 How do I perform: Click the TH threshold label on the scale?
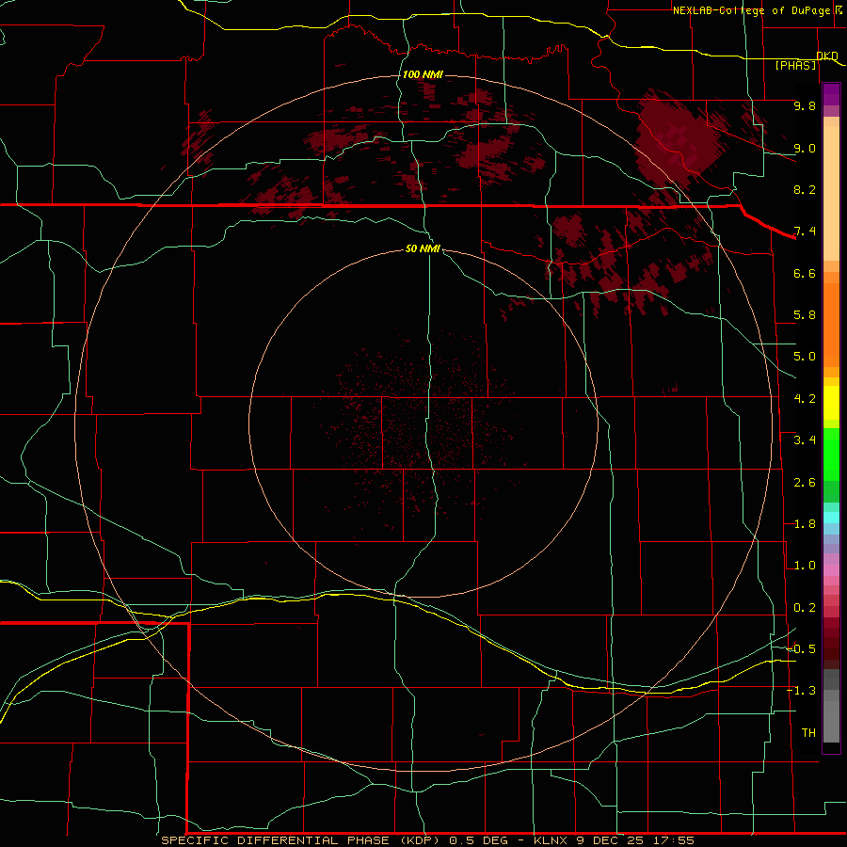808,733
